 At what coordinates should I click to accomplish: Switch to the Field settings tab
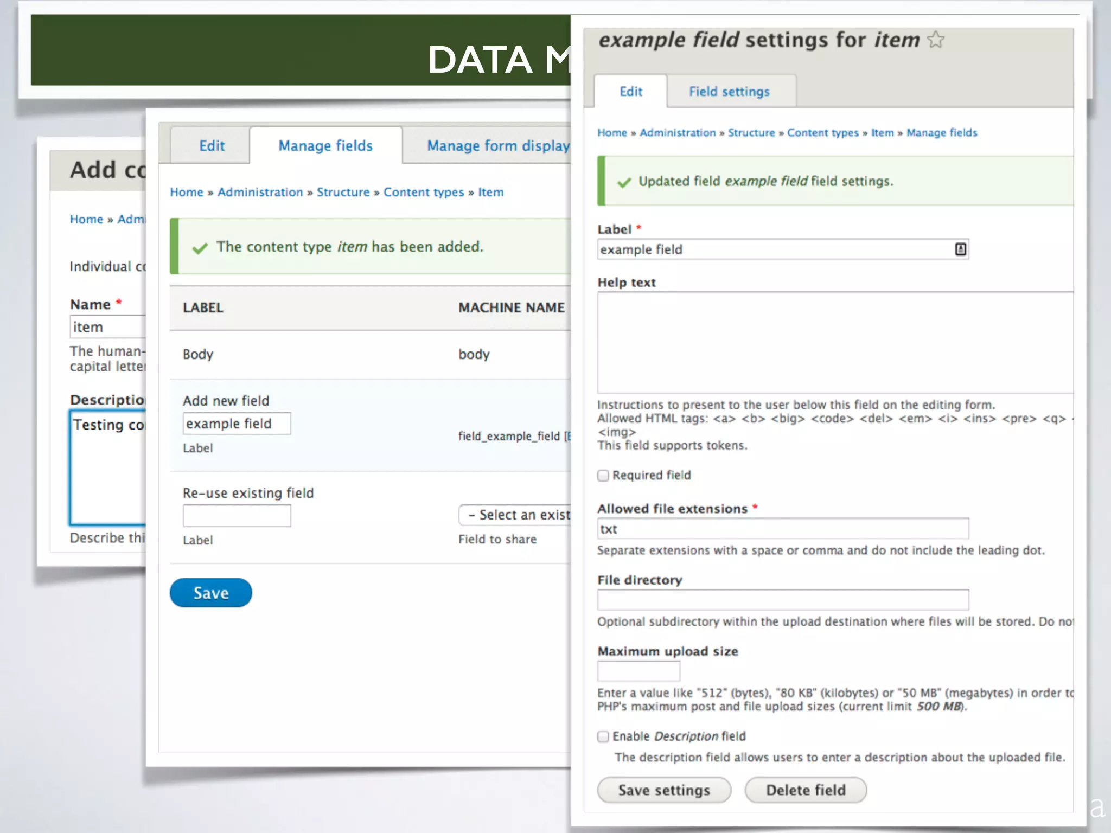[x=729, y=92]
